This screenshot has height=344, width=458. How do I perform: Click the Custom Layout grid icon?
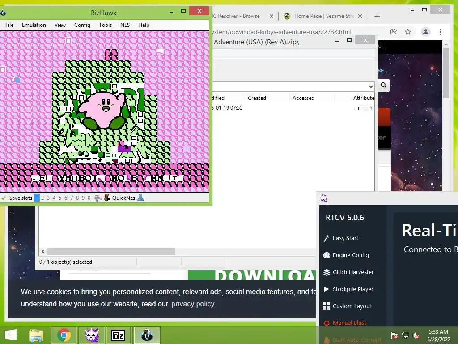click(x=327, y=306)
